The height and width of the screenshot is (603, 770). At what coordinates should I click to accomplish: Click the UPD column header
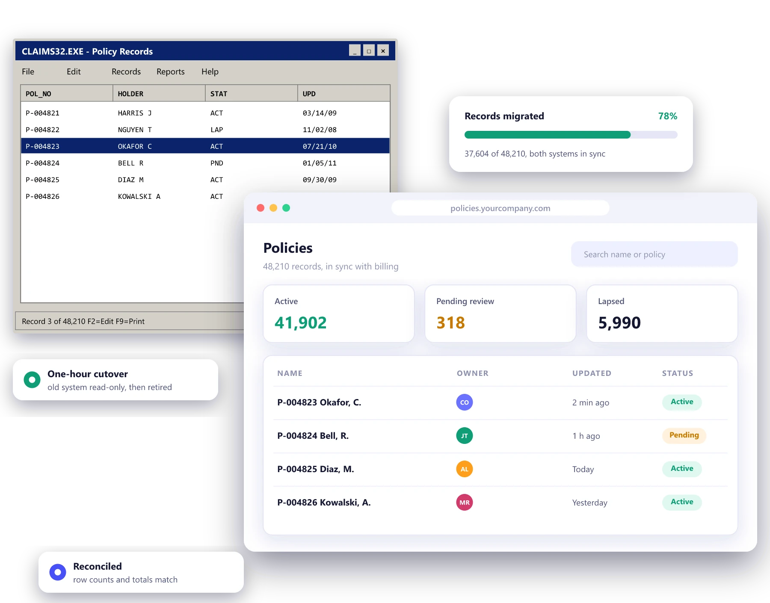344,93
